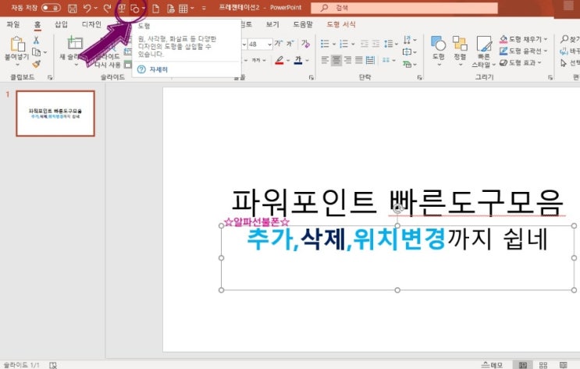Click the Bullets list icon
This screenshot has width=580, height=369.
(325, 44)
